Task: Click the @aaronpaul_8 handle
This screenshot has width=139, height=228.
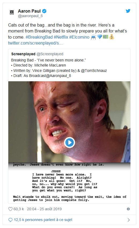Action: click(30, 16)
